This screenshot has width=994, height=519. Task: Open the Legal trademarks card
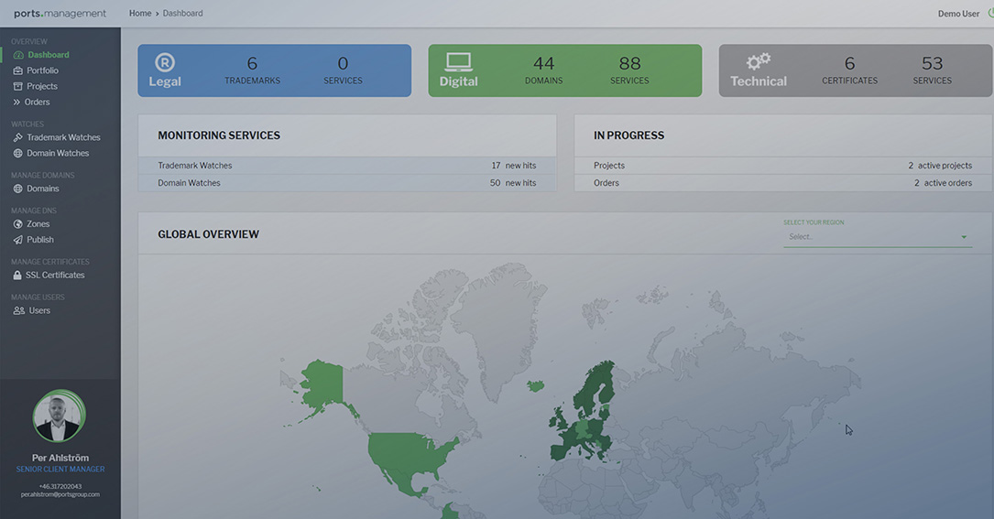275,70
